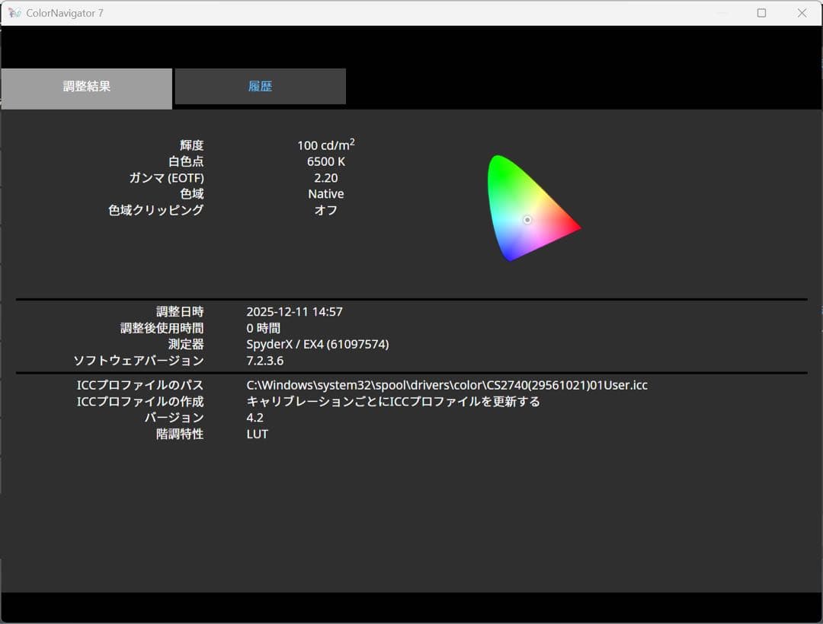Click the 色域 value Native
823x624 pixels.
coord(326,194)
